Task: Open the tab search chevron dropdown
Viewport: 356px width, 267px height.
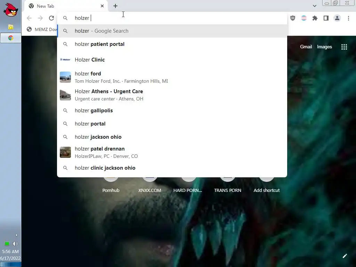Action: [x=314, y=6]
